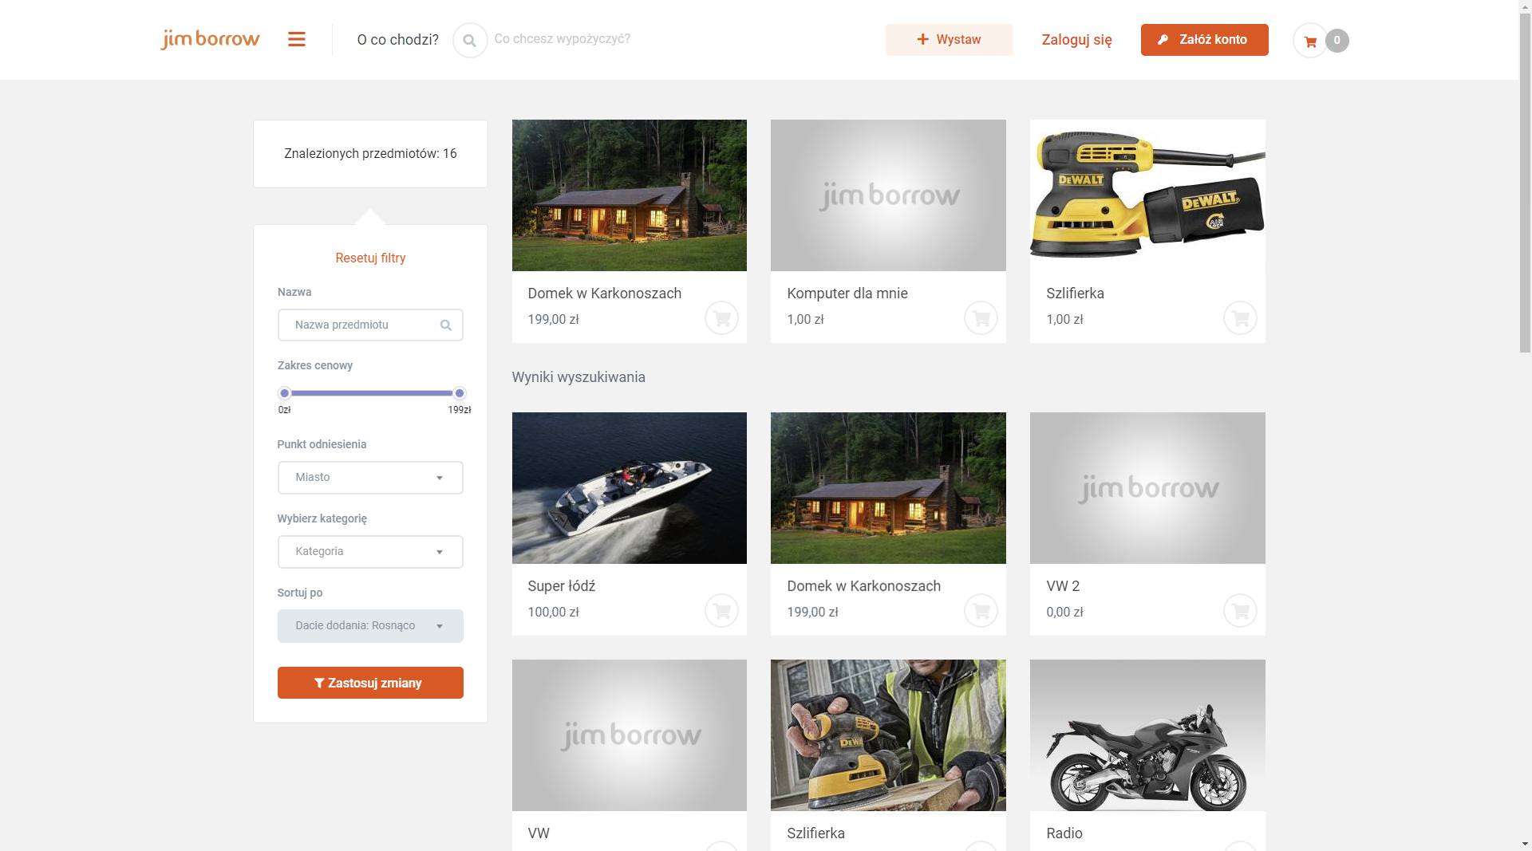
Task: Click Resetuj filtry link
Action: 370,258
